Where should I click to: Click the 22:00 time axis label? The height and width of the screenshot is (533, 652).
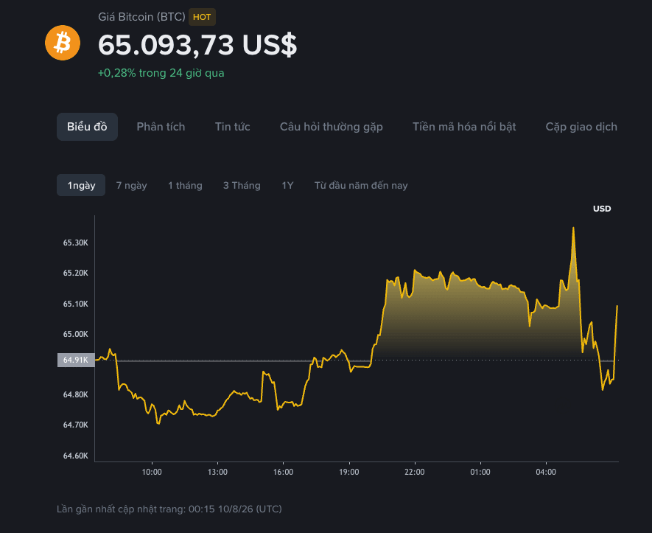point(415,472)
